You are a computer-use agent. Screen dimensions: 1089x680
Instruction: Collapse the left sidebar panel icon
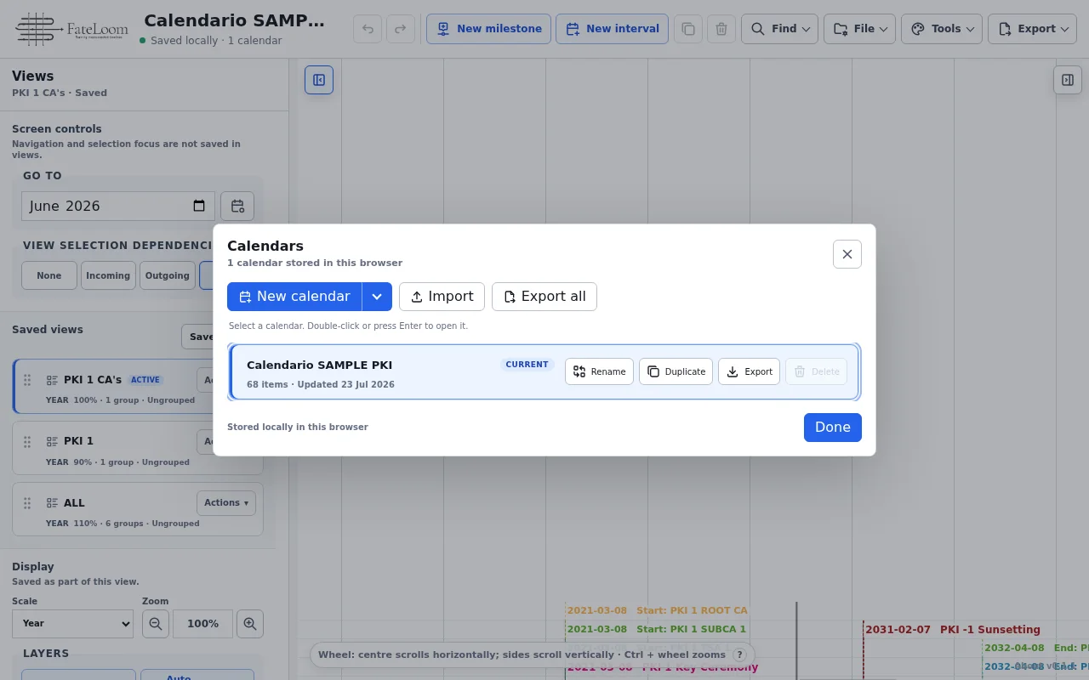coord(319,80)
